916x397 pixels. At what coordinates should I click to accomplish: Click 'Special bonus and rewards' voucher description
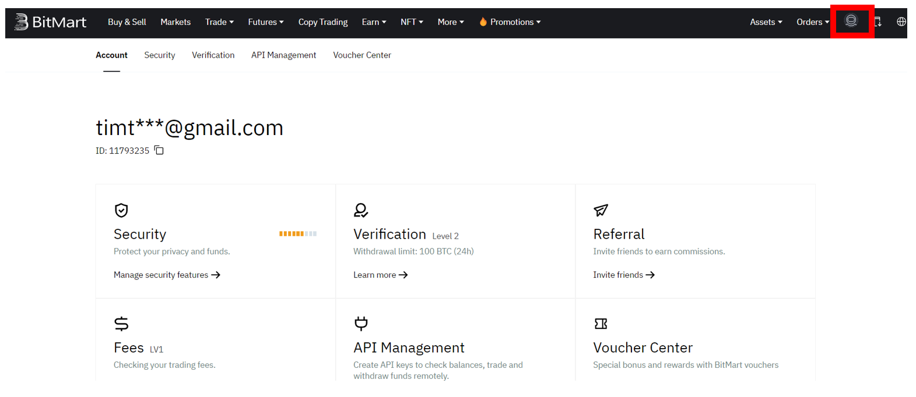(x=686, y=365)
